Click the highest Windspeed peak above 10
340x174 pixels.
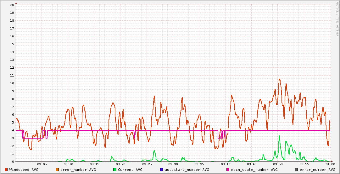click(279, 79)
